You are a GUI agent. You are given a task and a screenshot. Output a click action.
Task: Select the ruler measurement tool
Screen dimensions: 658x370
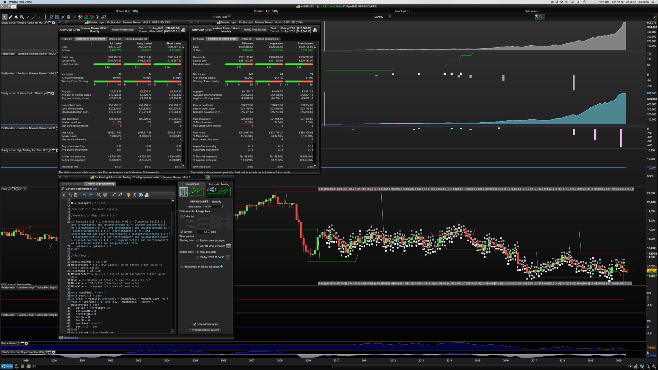pos(10,17)
